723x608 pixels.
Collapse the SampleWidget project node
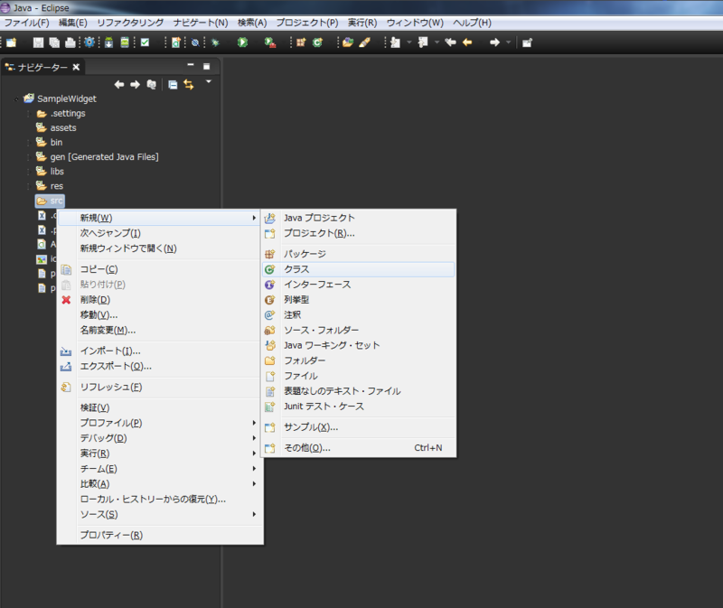point(16,99)
